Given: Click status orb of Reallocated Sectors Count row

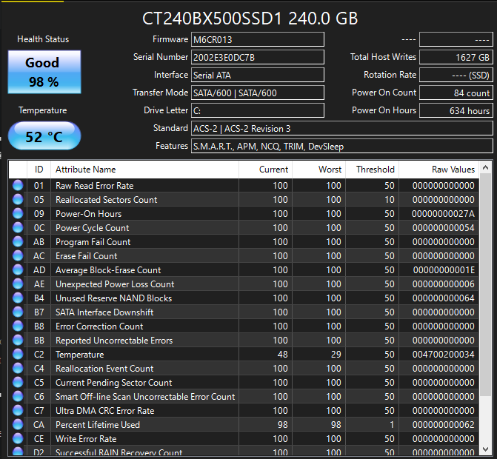Looking at the screenshot, I should click(x=18, y=199).
